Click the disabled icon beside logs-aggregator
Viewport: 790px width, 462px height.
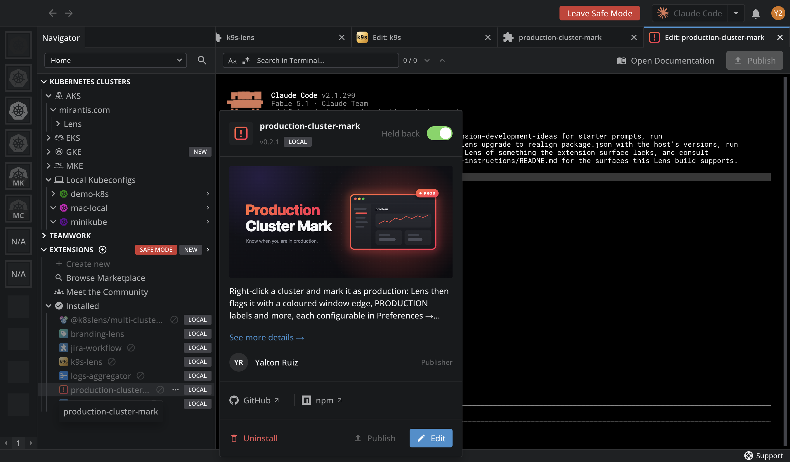141,376
